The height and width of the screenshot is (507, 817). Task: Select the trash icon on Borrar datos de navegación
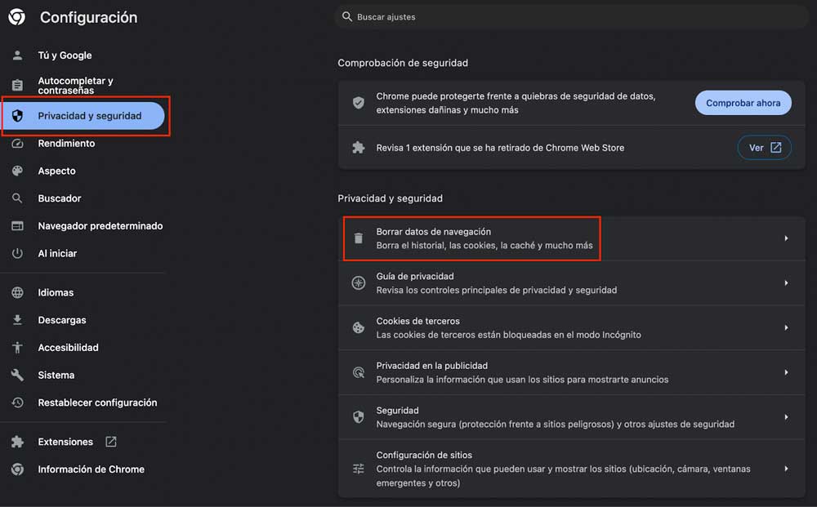point(358,238)
